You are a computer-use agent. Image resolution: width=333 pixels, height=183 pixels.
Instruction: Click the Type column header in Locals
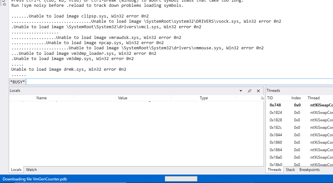click(x=204, y=98)
